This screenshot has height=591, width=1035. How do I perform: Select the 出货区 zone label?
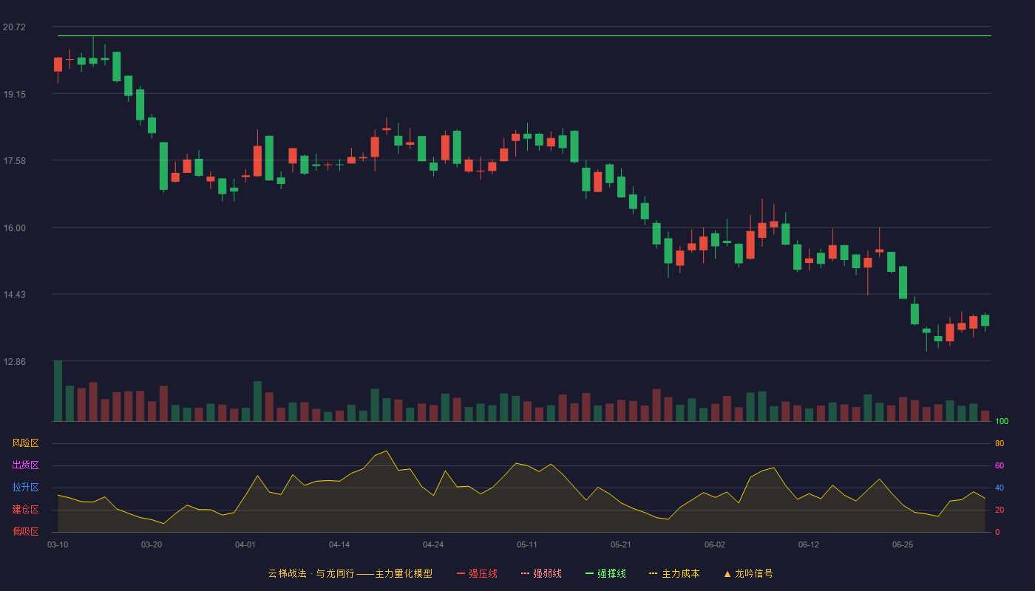click(25, 465)
